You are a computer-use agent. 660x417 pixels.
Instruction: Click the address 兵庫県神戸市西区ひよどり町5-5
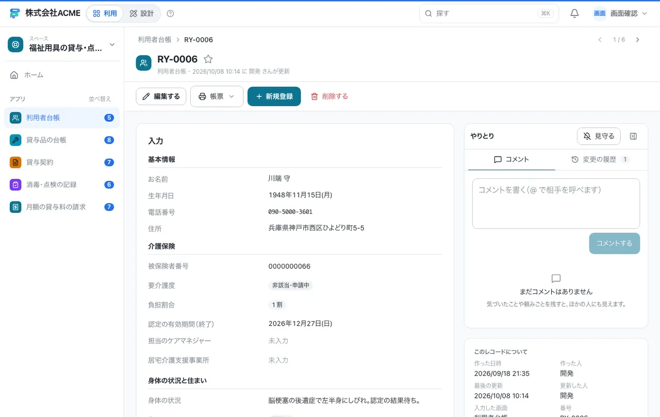(317, 228)
